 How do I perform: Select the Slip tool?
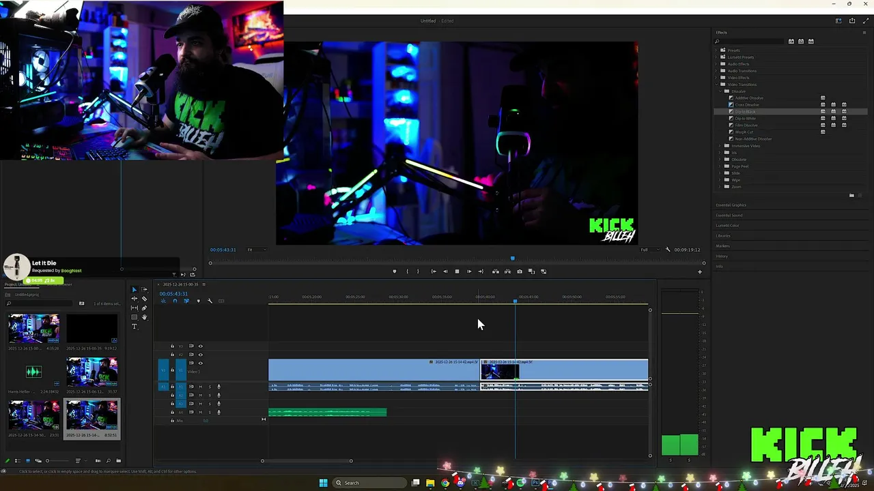click(135, 308)
